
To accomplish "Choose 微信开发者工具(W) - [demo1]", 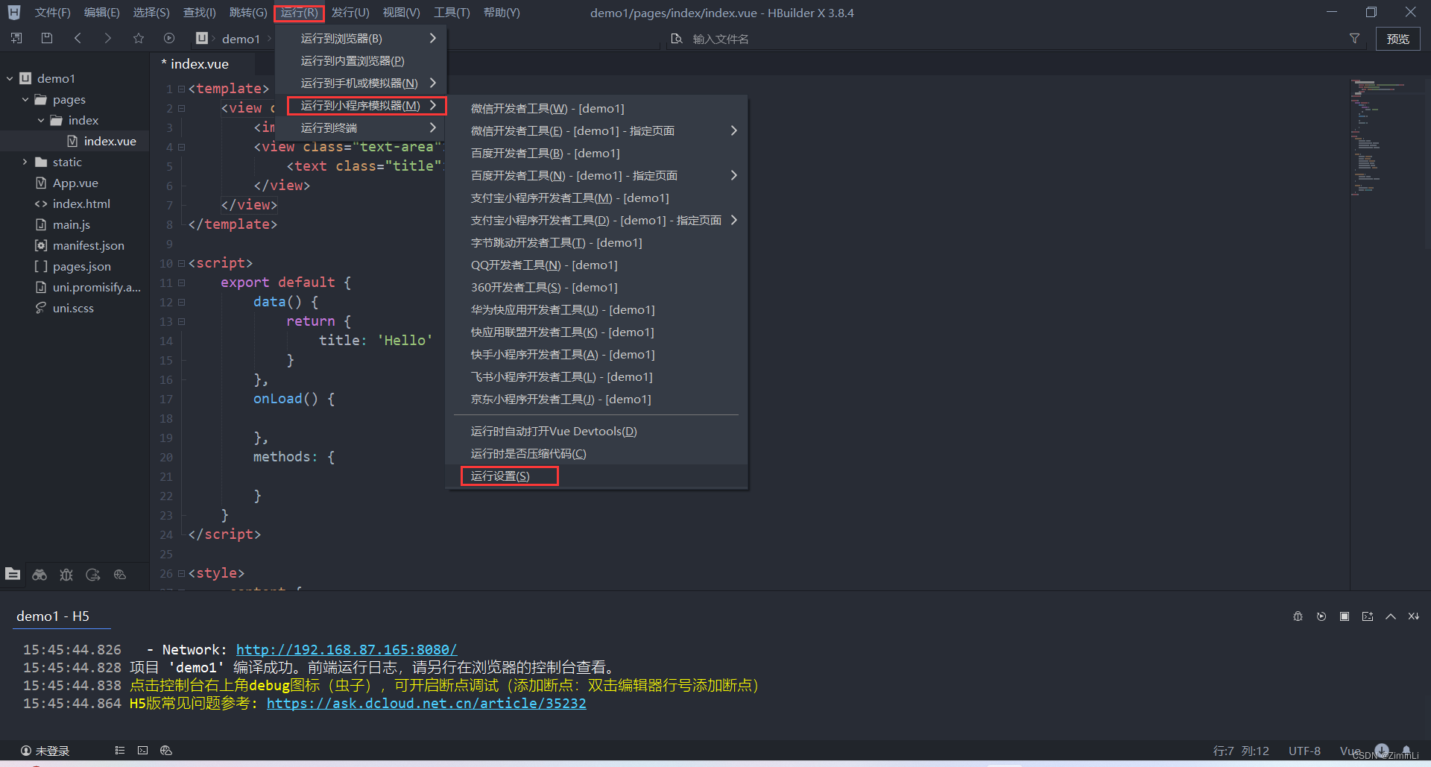I will pyautogui.click(x=596, y=108).
